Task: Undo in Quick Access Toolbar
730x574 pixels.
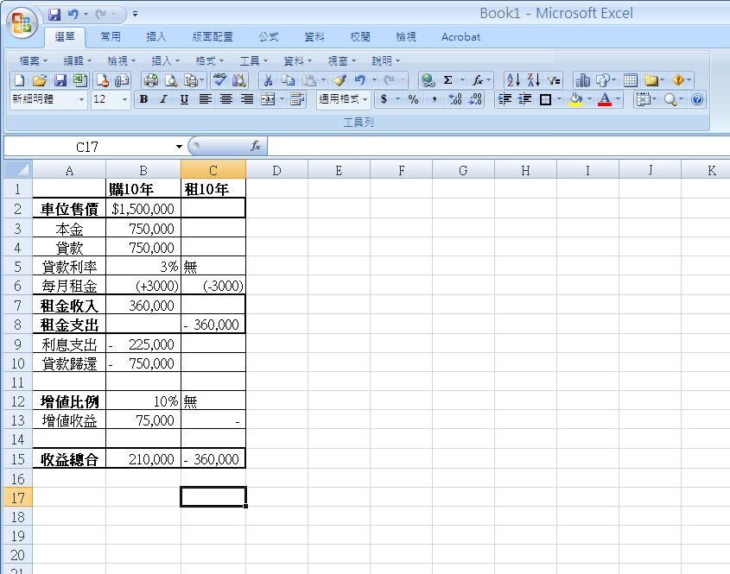Action: (x=73, y=15)
